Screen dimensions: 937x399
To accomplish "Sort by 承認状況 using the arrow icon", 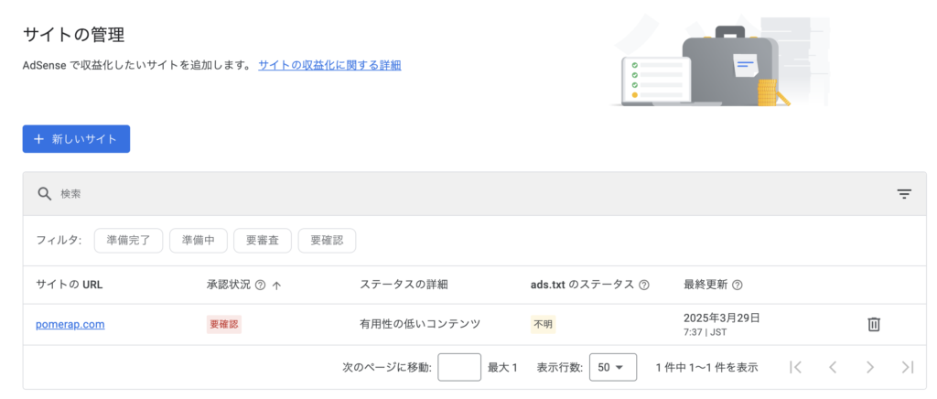I will pos(276,286).
